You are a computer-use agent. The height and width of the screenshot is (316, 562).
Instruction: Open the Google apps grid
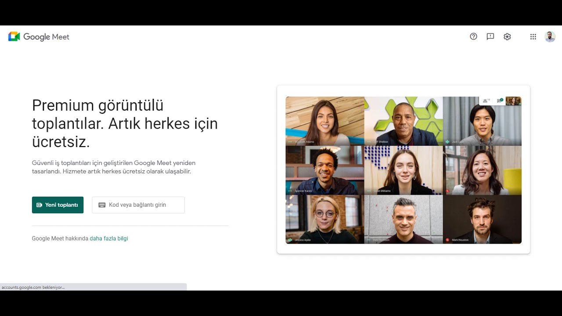point(533,37)
